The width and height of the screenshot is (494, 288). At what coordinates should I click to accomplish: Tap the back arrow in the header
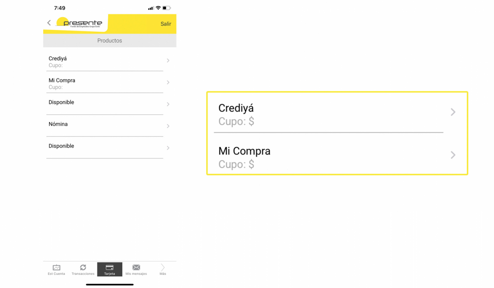(x=49, y=23)
